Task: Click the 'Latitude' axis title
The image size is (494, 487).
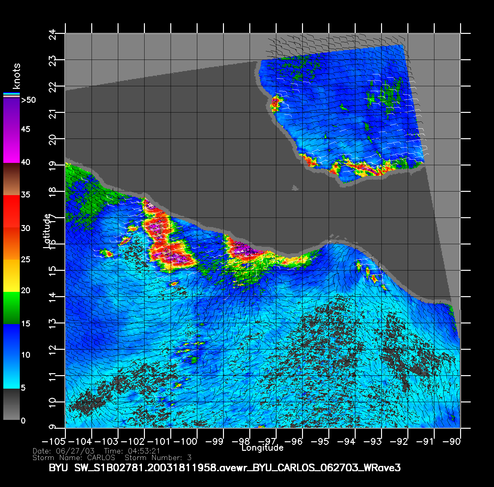Action: point(47,231)
